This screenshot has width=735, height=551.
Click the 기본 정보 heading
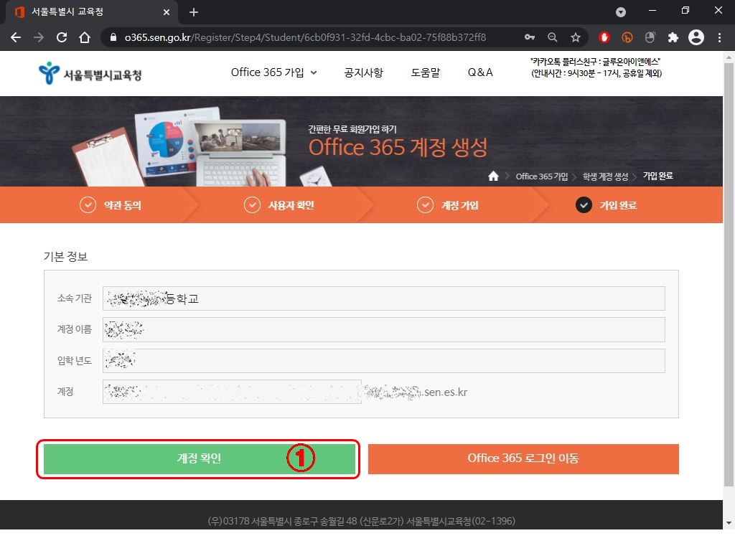(x=65, y=257)
